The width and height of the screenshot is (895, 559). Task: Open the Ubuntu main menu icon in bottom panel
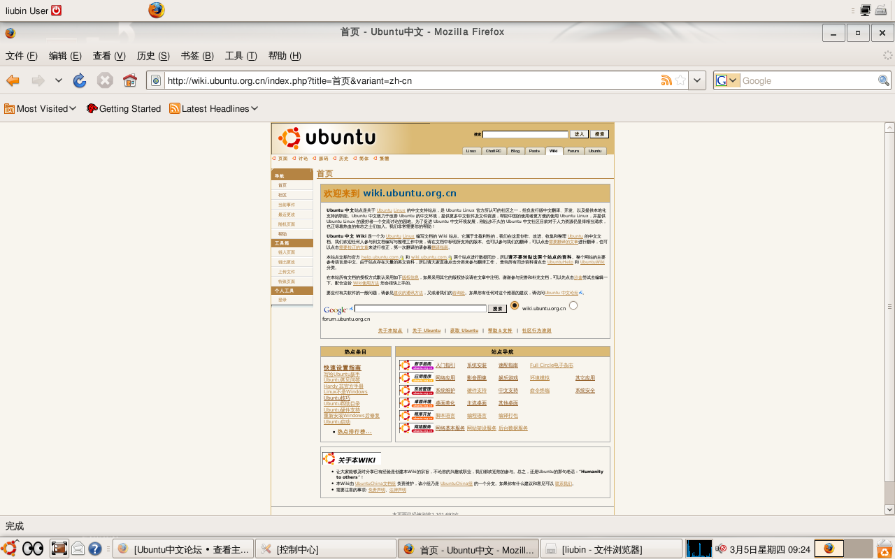(10, 549)
